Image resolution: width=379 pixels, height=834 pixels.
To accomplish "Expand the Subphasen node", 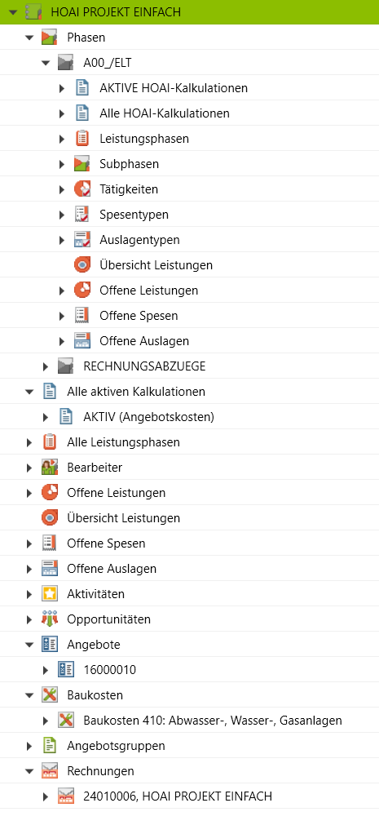I will tap(62, 164).
